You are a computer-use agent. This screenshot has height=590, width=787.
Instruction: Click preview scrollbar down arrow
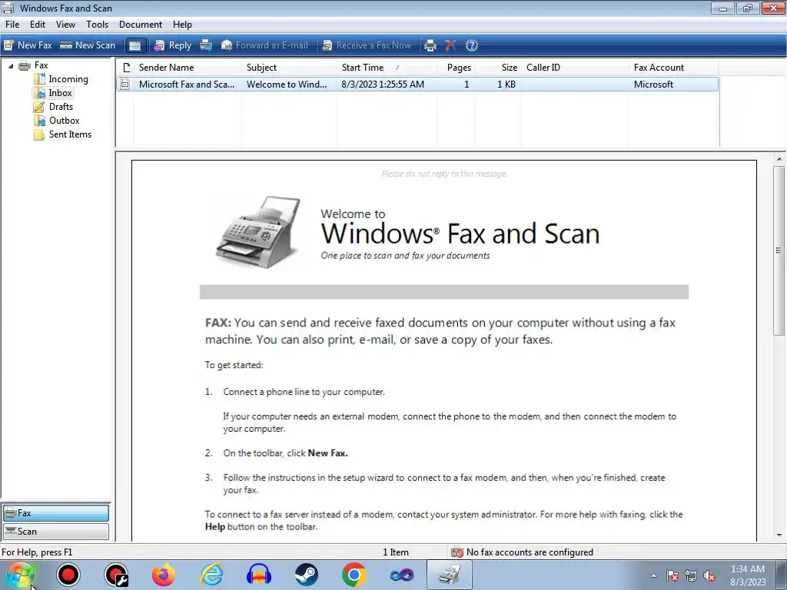(779, 535)
